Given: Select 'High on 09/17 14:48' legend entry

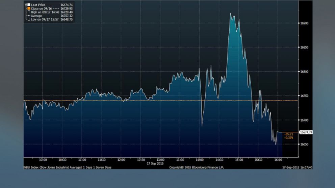Looking at the screenshot, I should pyautogui.click(x=45, y=12).
